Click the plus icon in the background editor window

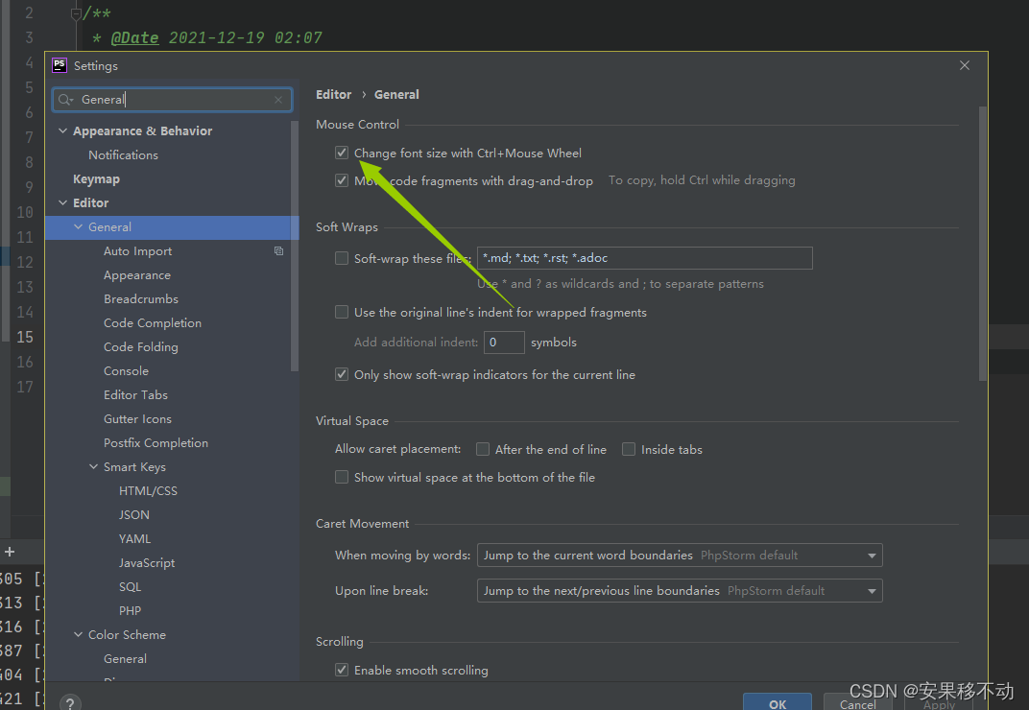(x=10, y=552)
